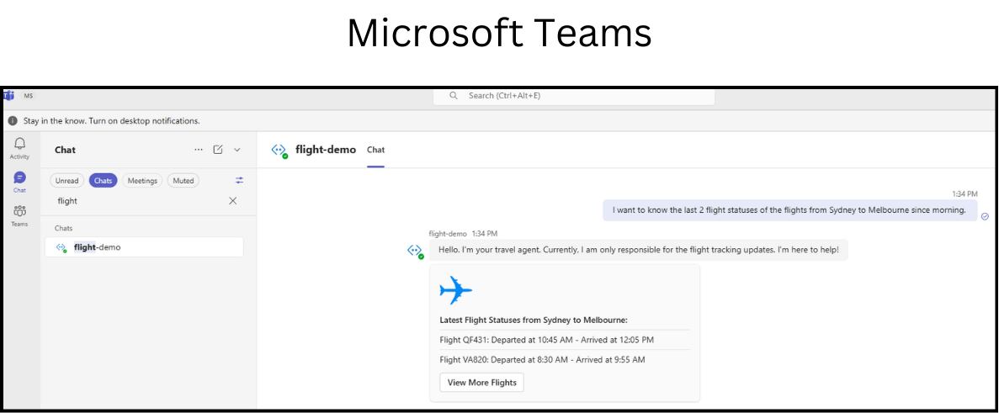Select the Unread filter pill
Viewport: 999px width, 413px height.
click(66, 181)
